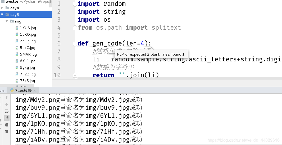Expand the day4 folder
This screenshot has width=282, height=145.
coord(2,8)
